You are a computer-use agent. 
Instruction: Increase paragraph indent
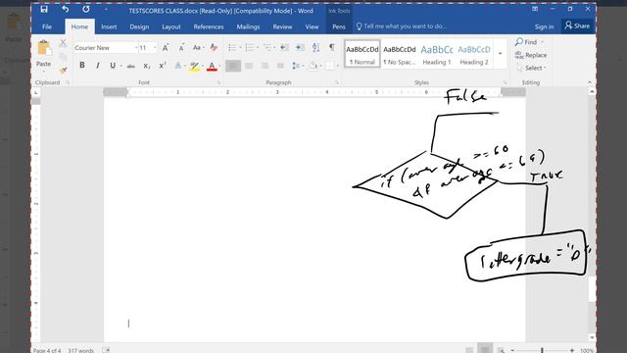pos(300,48)
